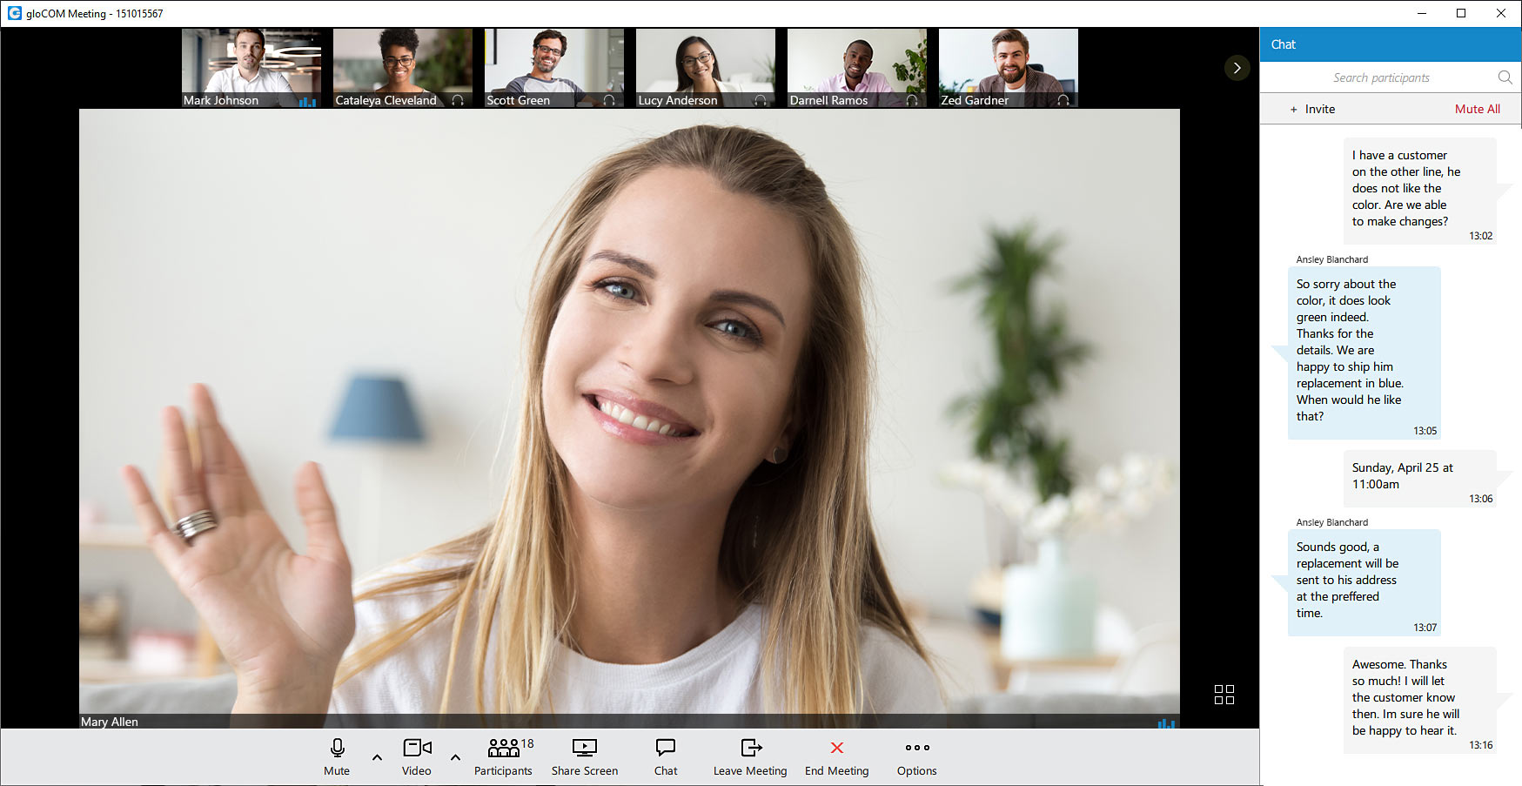Expand video options arrow beside Video

pos(455,757)
